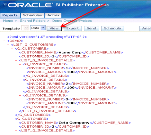Screen dimensions: 151x135
Task: Click the closing /LIST_G_INVOICE_DETAILS tag
Action: pos(48,111)
